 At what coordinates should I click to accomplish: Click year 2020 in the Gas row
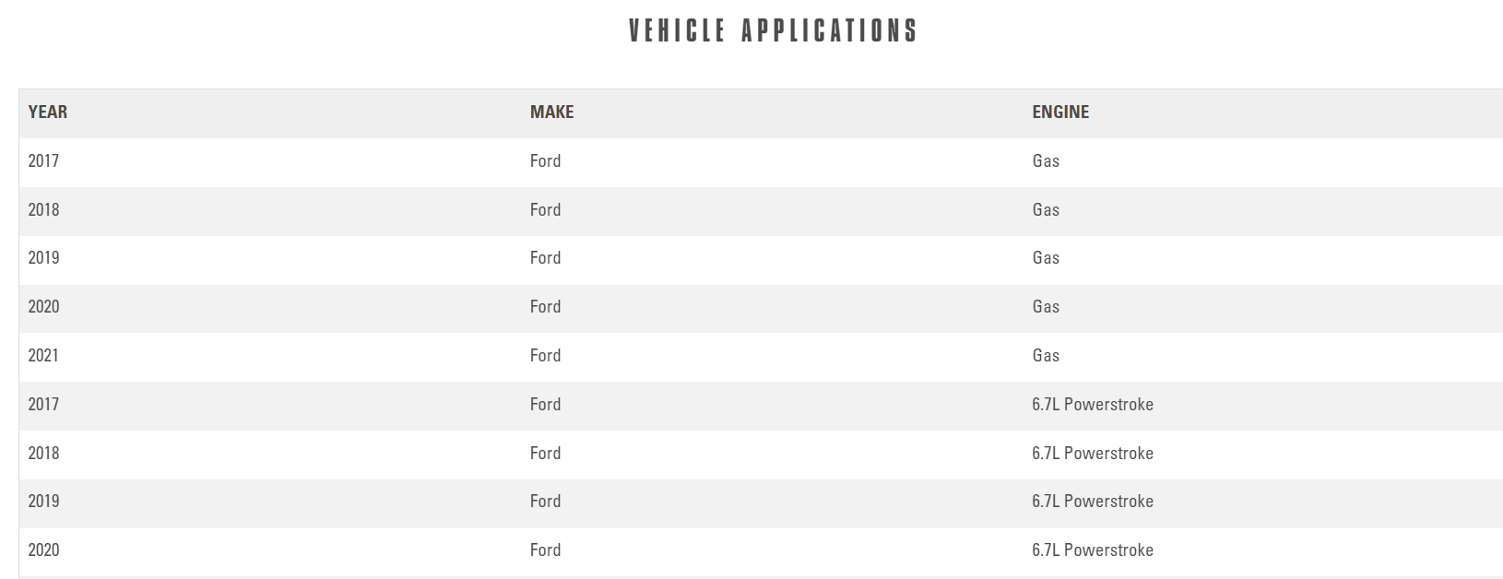43,307
